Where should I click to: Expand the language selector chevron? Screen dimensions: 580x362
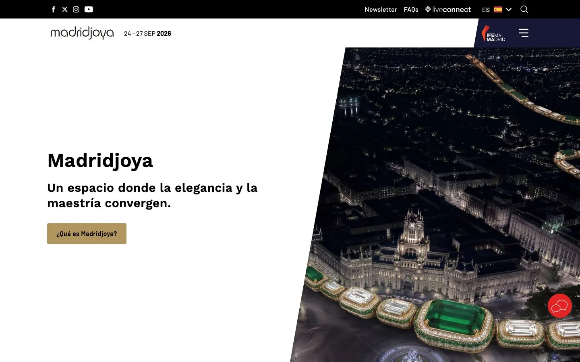pyautogui.click(x=509, y=9)
